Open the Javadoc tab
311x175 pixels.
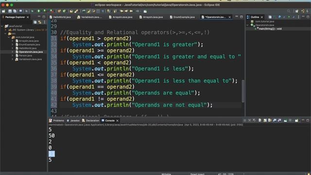pos(73,121)
